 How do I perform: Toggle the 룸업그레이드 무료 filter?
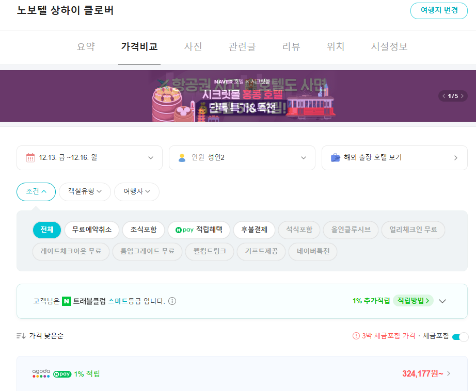(x=147, y=251)
